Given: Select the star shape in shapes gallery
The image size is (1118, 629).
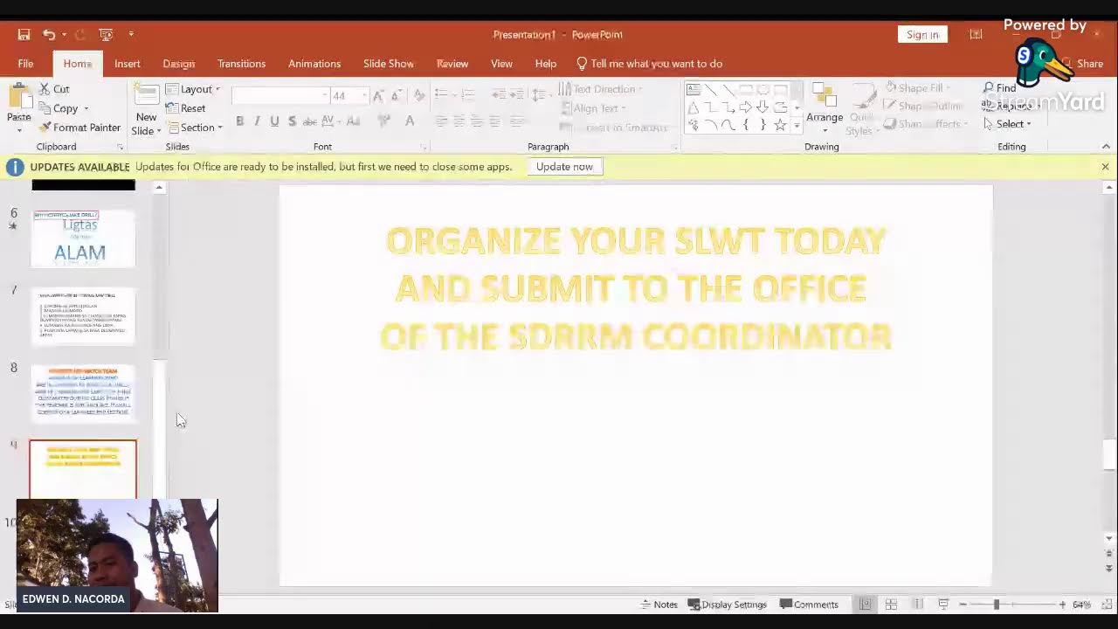Looking at the screenshot, I should coord(780,125).
